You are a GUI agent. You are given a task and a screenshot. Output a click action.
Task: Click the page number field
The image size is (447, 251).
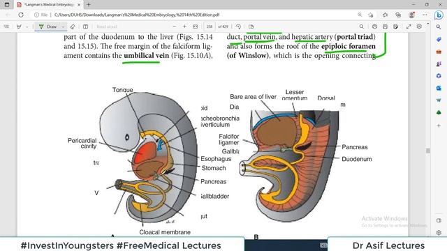point(210,26)
